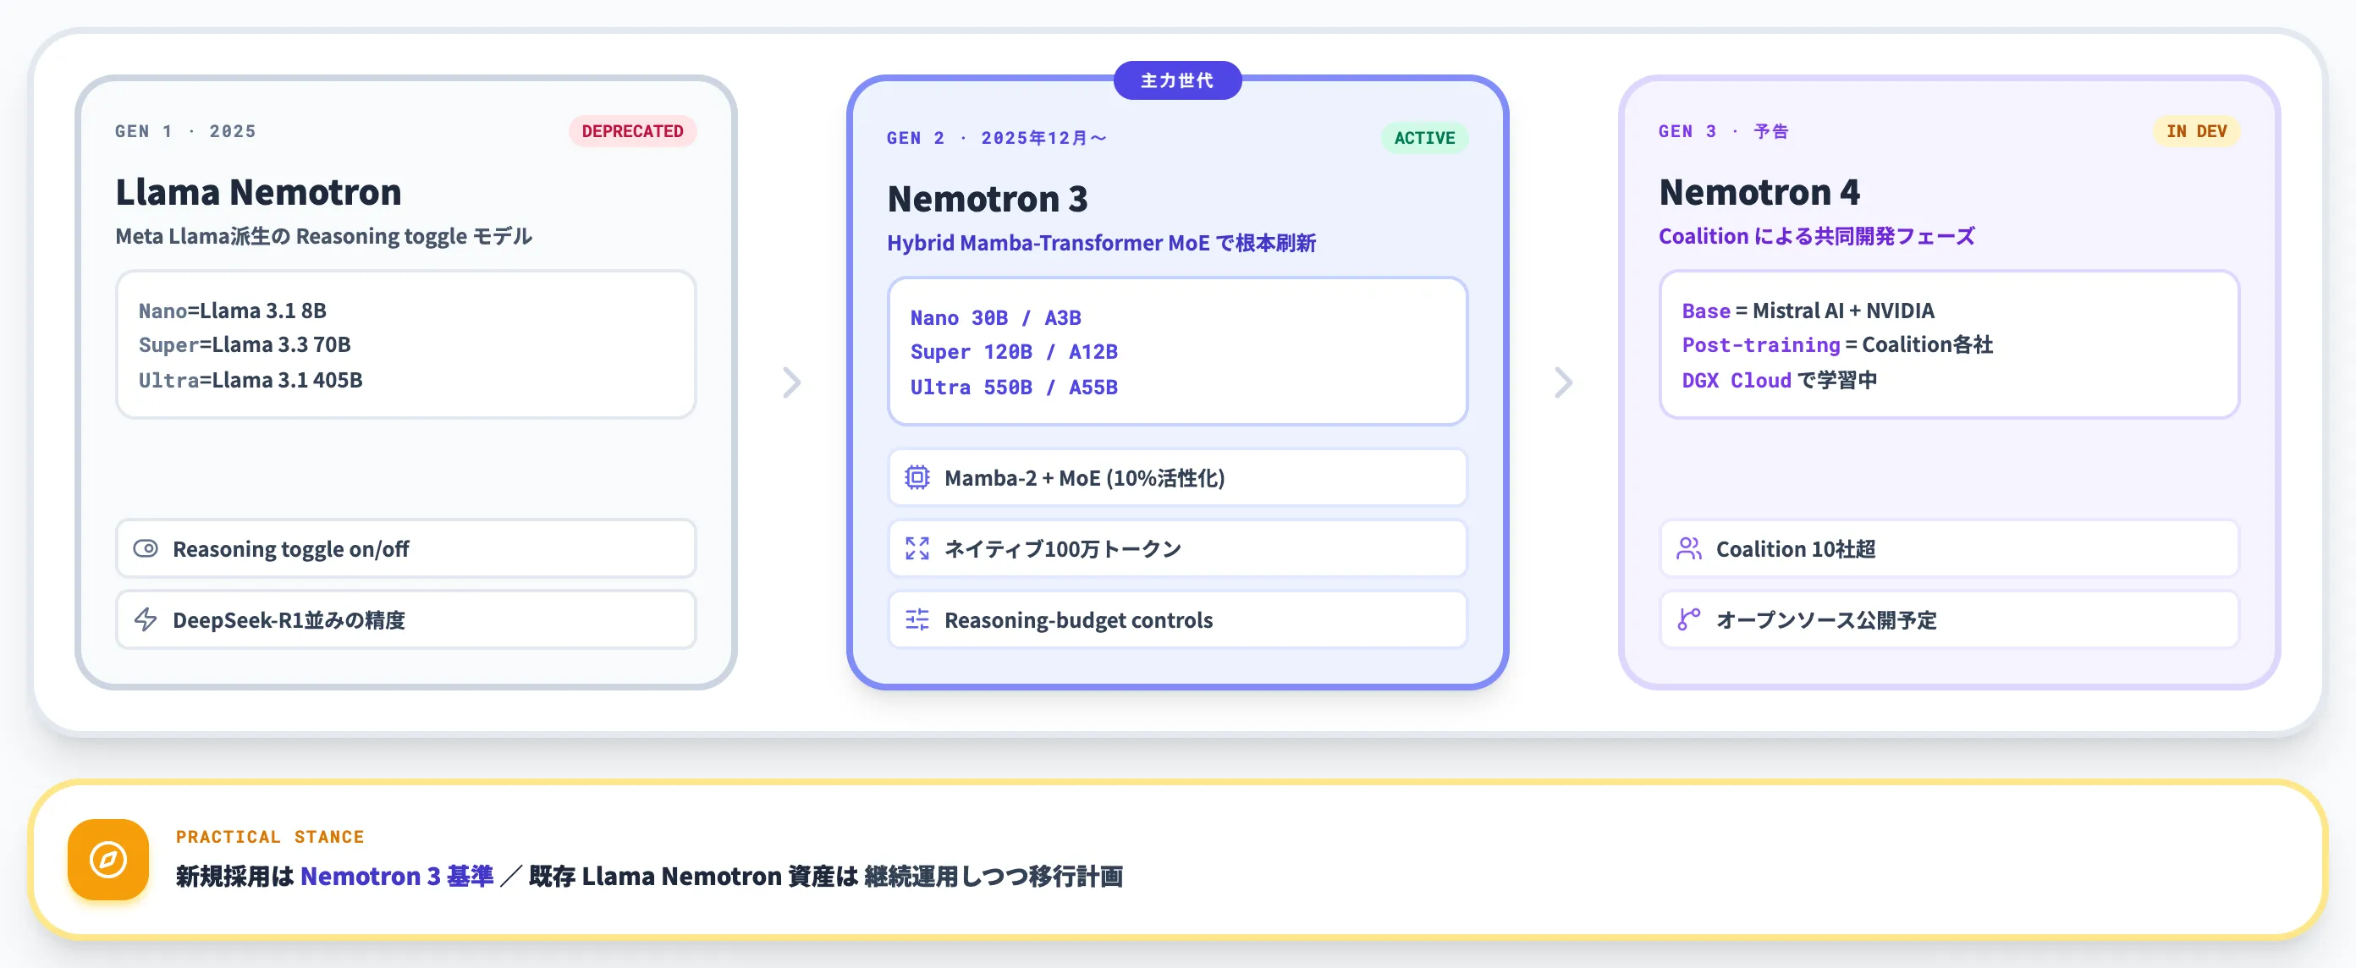Click the Meta Llama派生の Reasoning toggle subtitle
This screenshot has width=2356, height=968.
coord(324,236)
